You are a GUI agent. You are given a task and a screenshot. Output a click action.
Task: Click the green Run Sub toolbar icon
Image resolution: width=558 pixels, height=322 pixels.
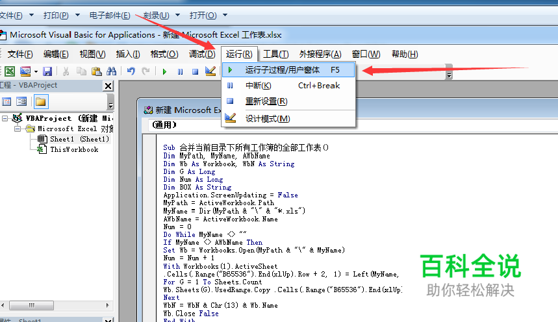tap(164, 71)
